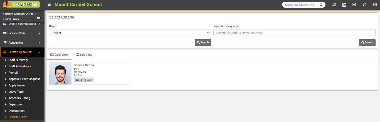Screen dimensions: 380x122
Task: Click the Quick Links grid icon
Action: pos(39,18)
